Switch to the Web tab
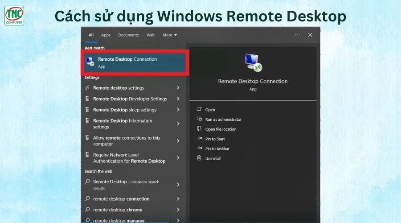 pos(151,35)
